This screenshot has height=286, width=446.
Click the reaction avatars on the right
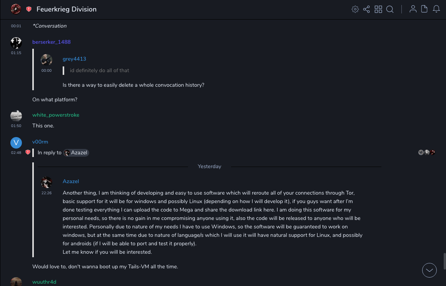[x=427, y=152]
